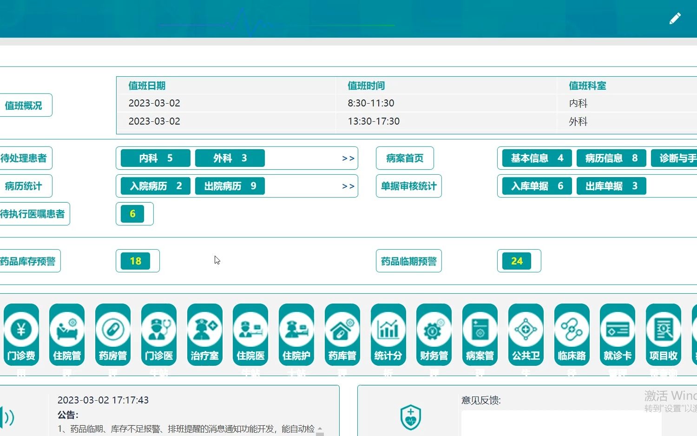Open the 项目收费查询 icon

(x=663, y=334)
